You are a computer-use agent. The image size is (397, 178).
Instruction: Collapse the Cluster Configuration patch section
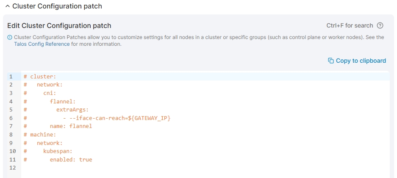7,6
